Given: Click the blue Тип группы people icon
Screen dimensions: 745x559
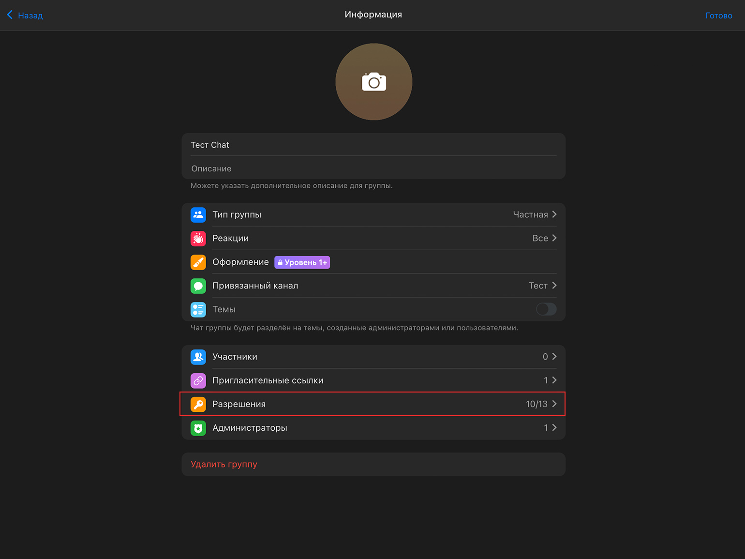Looking at the screenshot, I should 198,214.
